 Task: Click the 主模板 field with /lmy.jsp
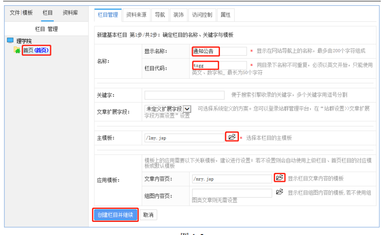click(184, 138)
